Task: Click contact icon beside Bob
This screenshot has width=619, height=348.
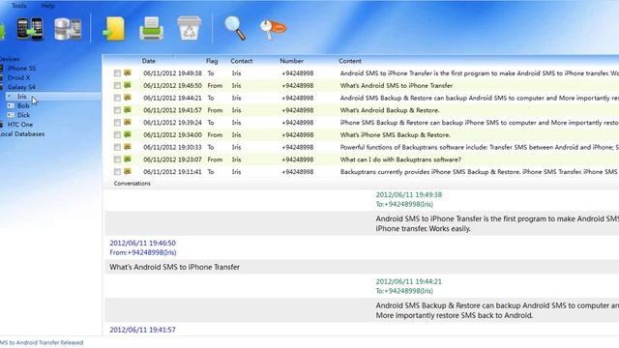Action: [x=11, y=105]
